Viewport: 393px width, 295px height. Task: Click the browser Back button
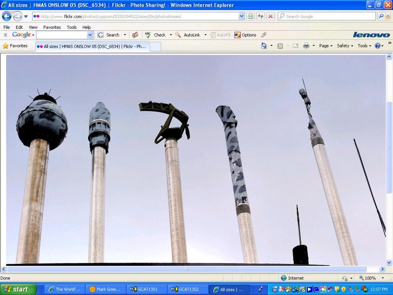click(x=7, y=16)
